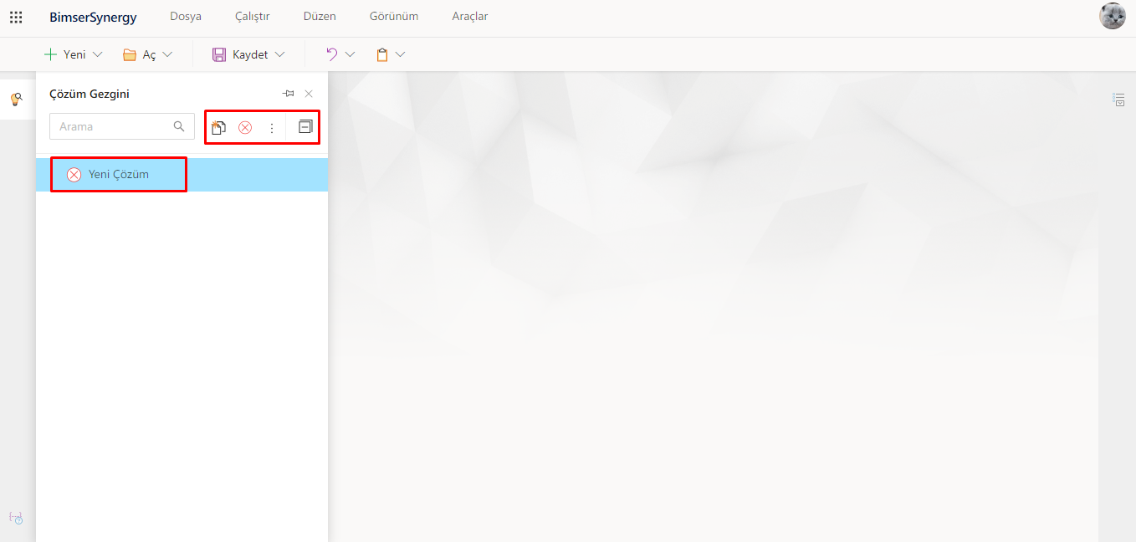Open the Araçlar menu
This screenshot has height=542, width=1136.
(x=470, y=17)
